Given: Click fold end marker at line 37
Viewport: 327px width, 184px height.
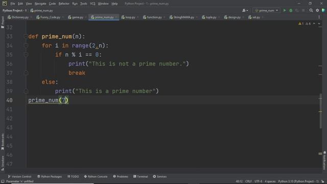Looking at the screenshot, I should point(26,73).
